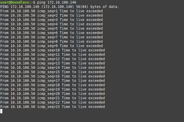Click the icmp_seq=5 output line
Viewport: 184px width, 122px height.
[x=52, y=28]
